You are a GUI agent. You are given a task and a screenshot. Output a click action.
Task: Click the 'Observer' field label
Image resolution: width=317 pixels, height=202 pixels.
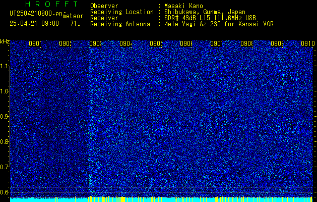coord(104,6)
